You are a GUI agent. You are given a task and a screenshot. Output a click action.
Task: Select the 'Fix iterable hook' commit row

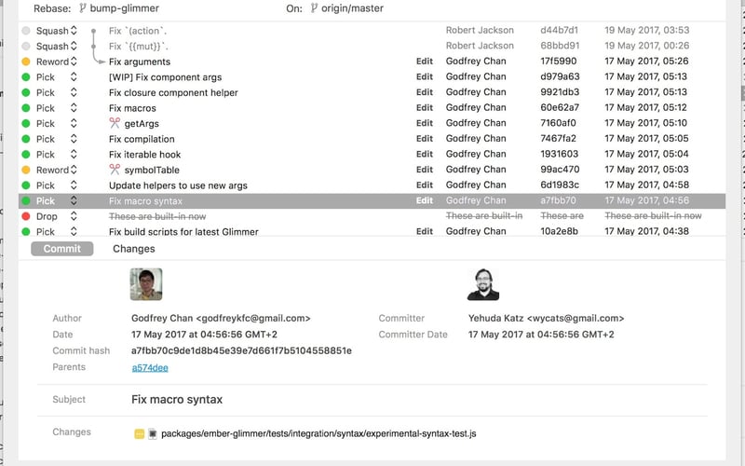372,155
